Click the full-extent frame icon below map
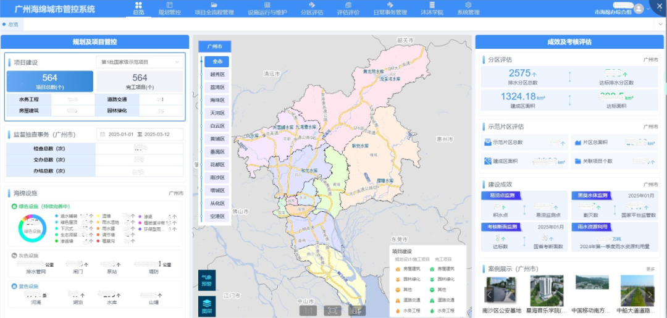 pyautogui.click(x=332, y=311)
